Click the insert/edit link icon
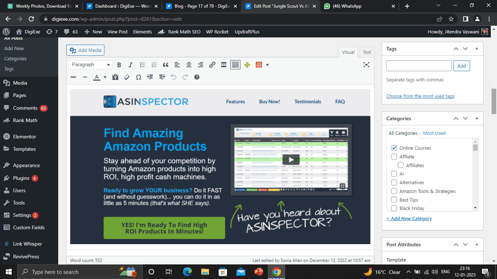The image size is (497, 279). pos(212,65)
